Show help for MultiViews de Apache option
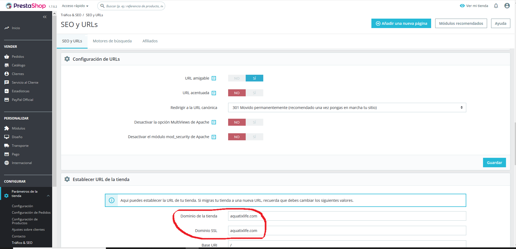Image resolution: width=516 pixels, height=249 pixels. pyautogui.click(x=214, y=122)
